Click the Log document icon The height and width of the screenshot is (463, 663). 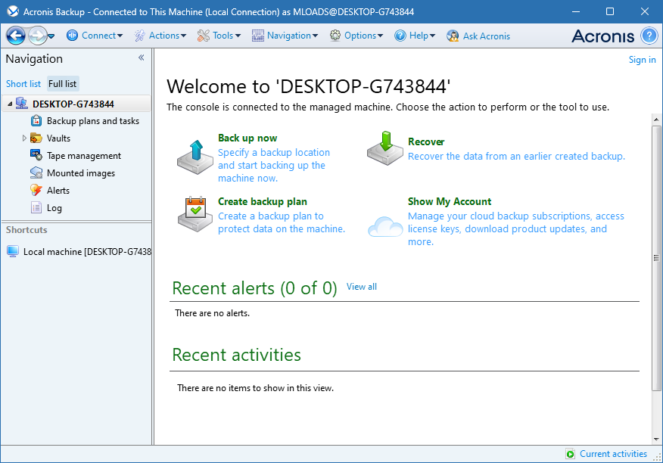(36, 207)
